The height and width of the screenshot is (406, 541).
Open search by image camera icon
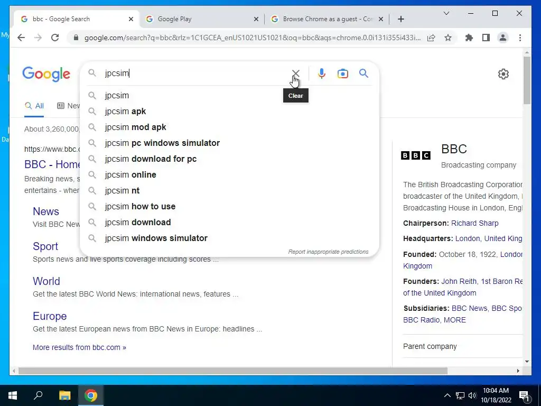[x=342, y=73]
